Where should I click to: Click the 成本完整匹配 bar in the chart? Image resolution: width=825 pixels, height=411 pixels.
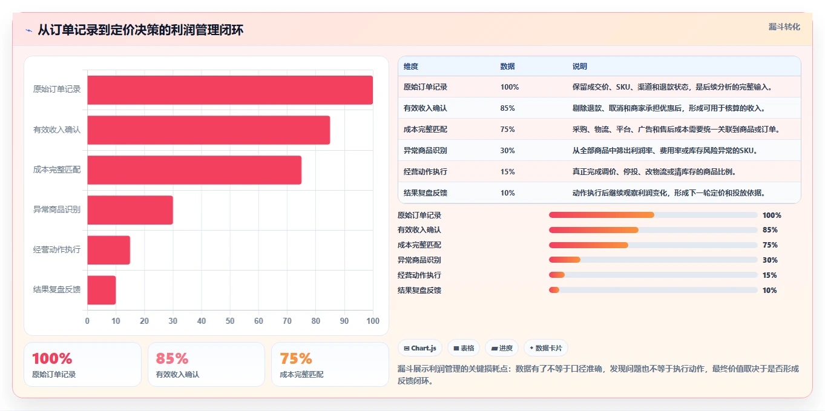pos(194,169)
